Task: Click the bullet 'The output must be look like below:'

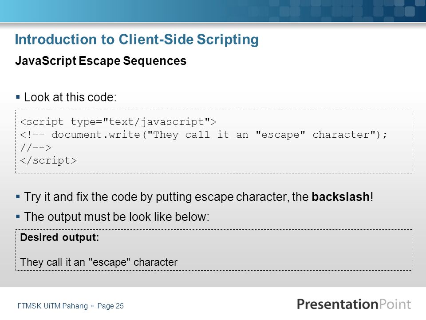Action: (117, 217)
